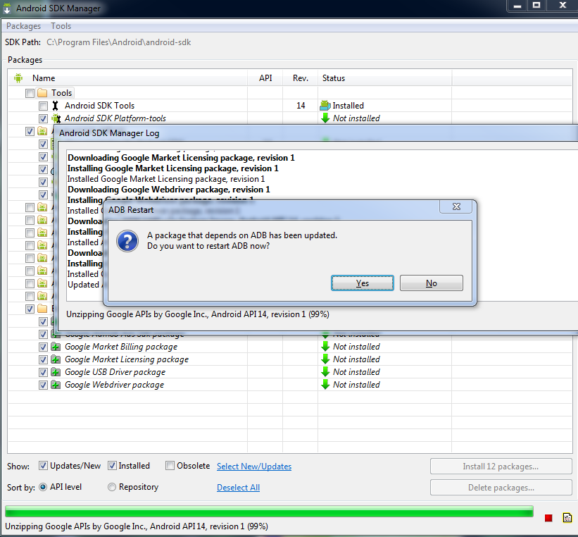Viewport: 578px width, 537px height.
Task: Select the Google Market Licensing package row name
Action: click(127, 359)
